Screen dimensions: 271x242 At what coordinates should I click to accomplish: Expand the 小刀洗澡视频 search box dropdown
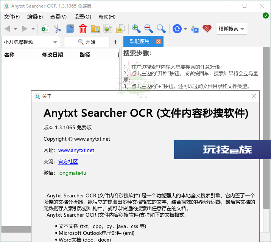pyautogui.click(x=55, y=42)
